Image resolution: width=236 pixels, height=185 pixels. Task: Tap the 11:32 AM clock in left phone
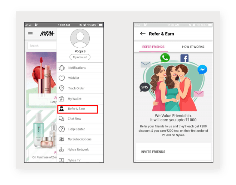coord(64,25)
